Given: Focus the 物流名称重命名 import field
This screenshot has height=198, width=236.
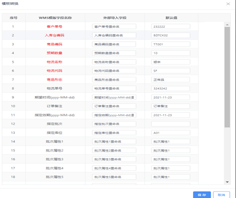Looking at the screenshot, I should point(114,62).
